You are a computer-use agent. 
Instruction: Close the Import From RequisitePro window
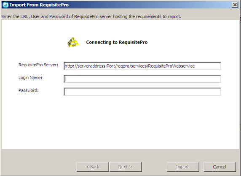[235, 5]
